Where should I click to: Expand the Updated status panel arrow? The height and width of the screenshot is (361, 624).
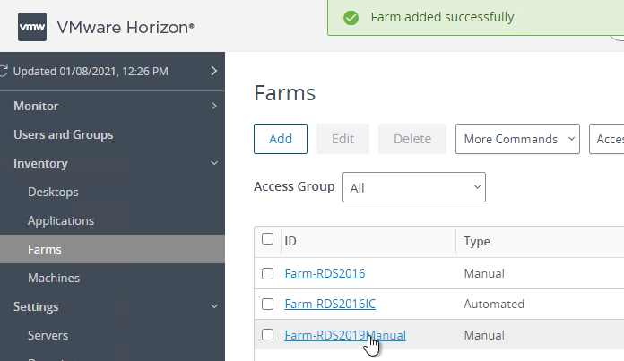pyautogui.click(x=214, y=71)
